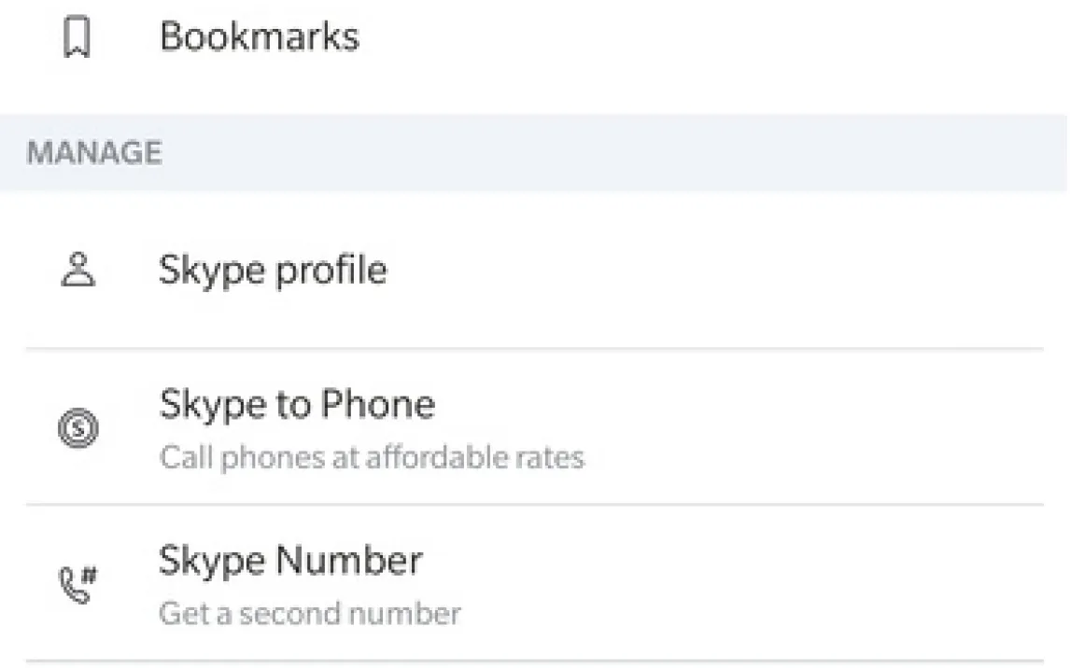The image size is (1070, 668).
Task: Choose the Skype Number title
Action: pos(290,562)
